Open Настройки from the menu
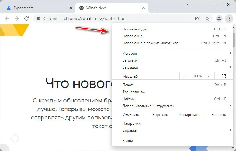Image resolution: width=236 pixels, height=151 pixels. click(131, 123)
